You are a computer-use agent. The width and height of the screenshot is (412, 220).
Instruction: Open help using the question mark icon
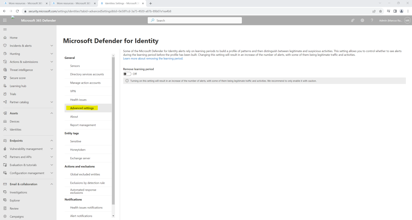tap(372, 20)
